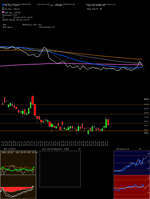Click the thick blue 20 Day average line
This screenshot has height=199, width=150.
(71, 58)
